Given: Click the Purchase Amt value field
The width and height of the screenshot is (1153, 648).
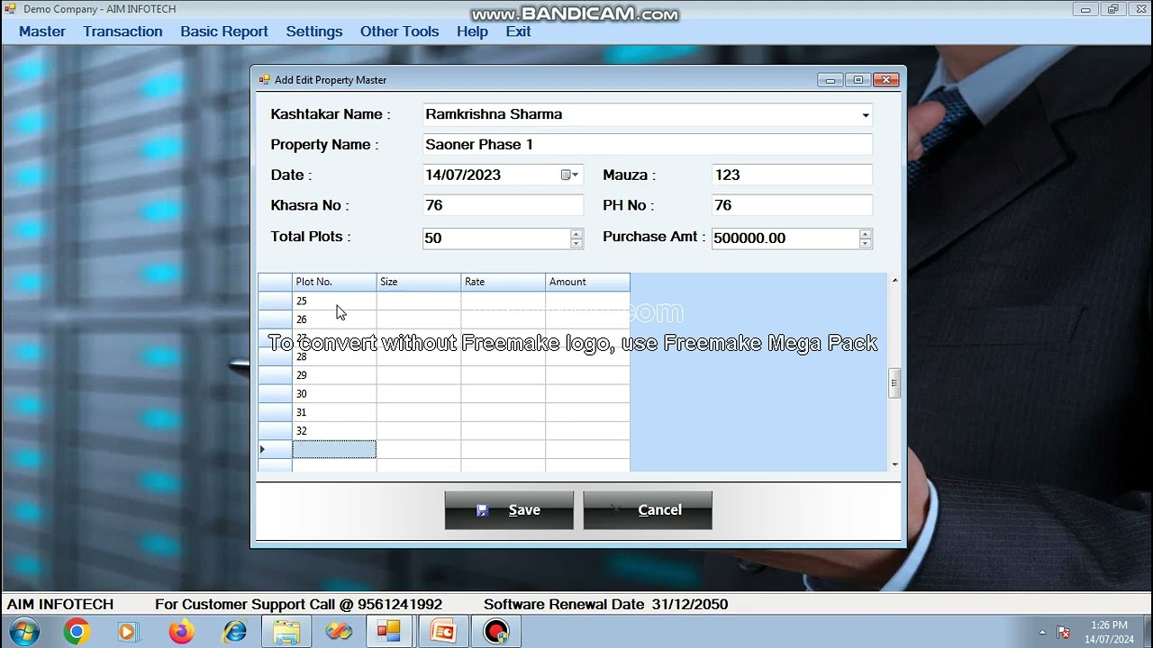Looking at the screenshot, I should pyautogui.click(x=785, y=238).
